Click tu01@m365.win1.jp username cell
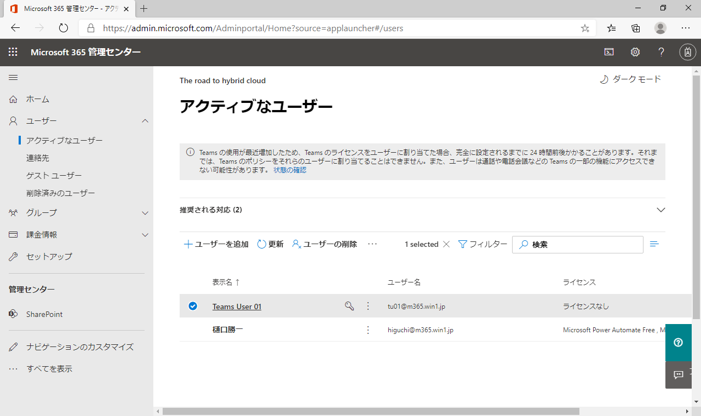Screen dimensions: 701x416 [416, 307]
